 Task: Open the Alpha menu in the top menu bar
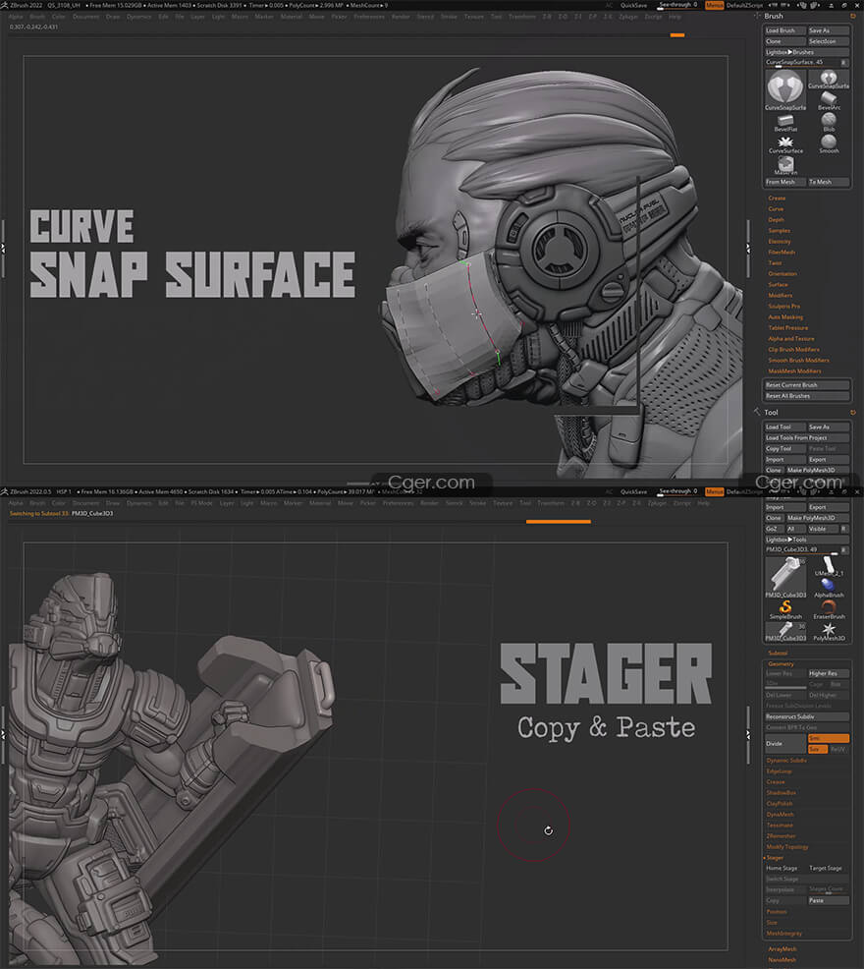click(16, 17)
